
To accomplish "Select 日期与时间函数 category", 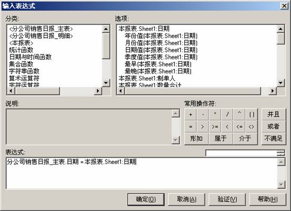I will [30, 57].
